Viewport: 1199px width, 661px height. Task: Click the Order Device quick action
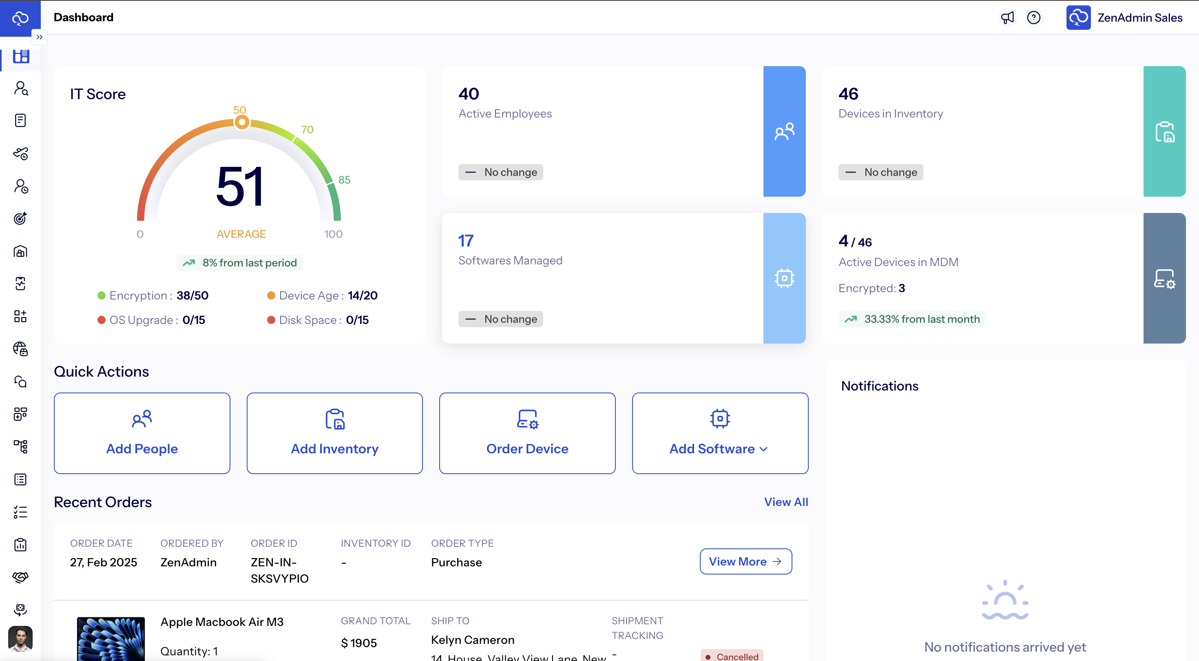click(527, 433)
